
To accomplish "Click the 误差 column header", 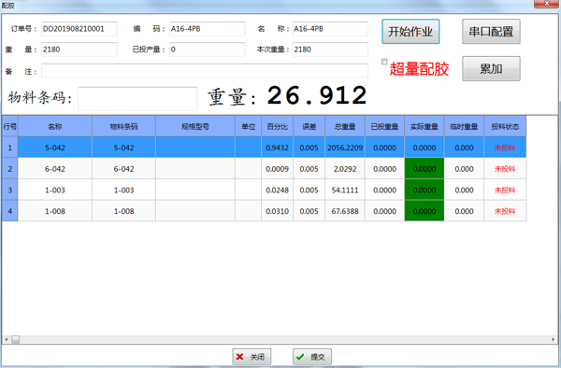I will click(x=309, y=126).
